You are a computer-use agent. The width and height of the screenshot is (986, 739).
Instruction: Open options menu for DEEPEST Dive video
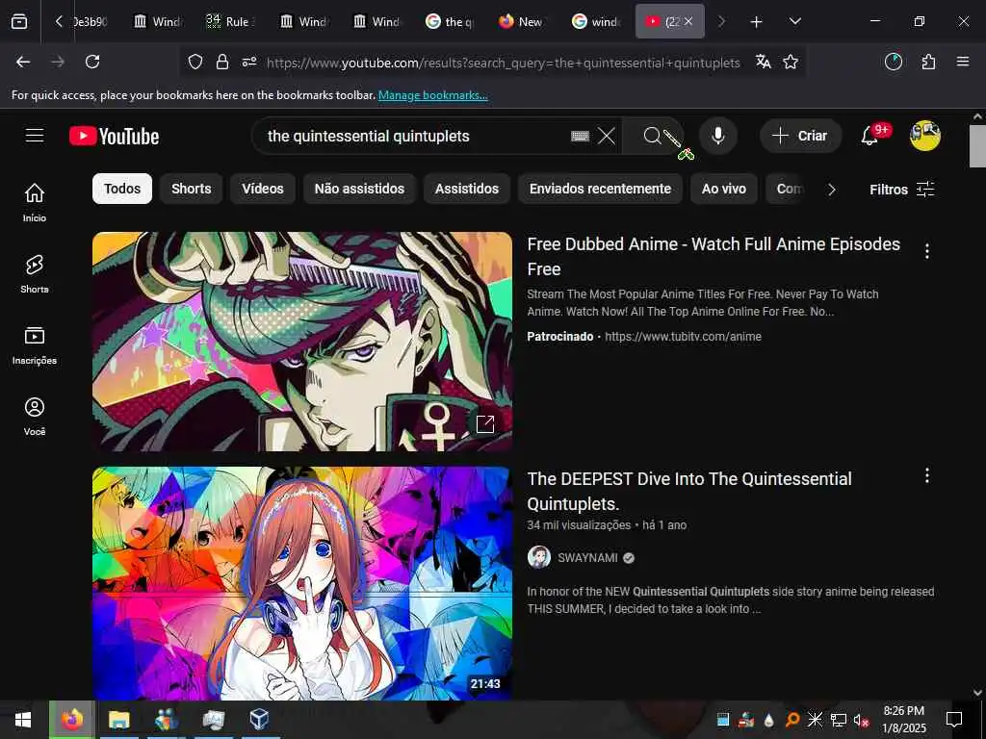927,475
